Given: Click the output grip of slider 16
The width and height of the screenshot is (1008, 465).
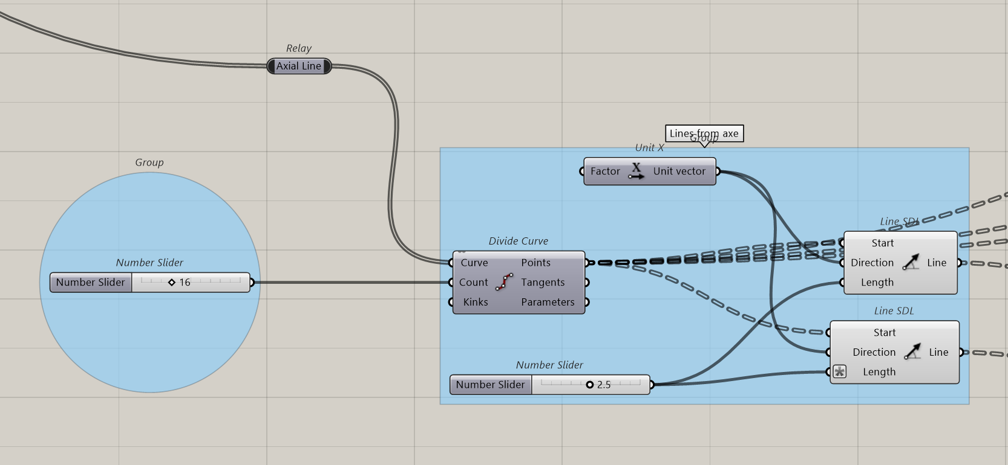Looking at the screenshot, I should 252,282.
